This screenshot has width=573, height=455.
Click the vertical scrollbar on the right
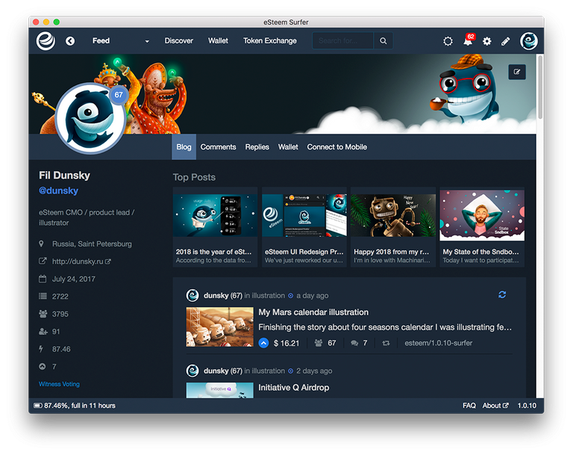[x=540, y=87]
